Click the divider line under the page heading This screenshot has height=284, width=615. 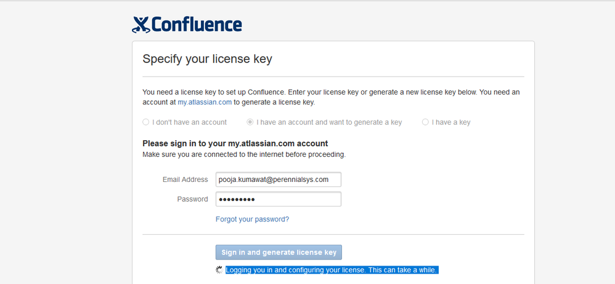333,77
